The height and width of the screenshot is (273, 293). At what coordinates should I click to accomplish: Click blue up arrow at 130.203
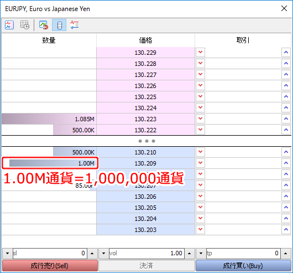pyautogui.click(x=286, y=229)
